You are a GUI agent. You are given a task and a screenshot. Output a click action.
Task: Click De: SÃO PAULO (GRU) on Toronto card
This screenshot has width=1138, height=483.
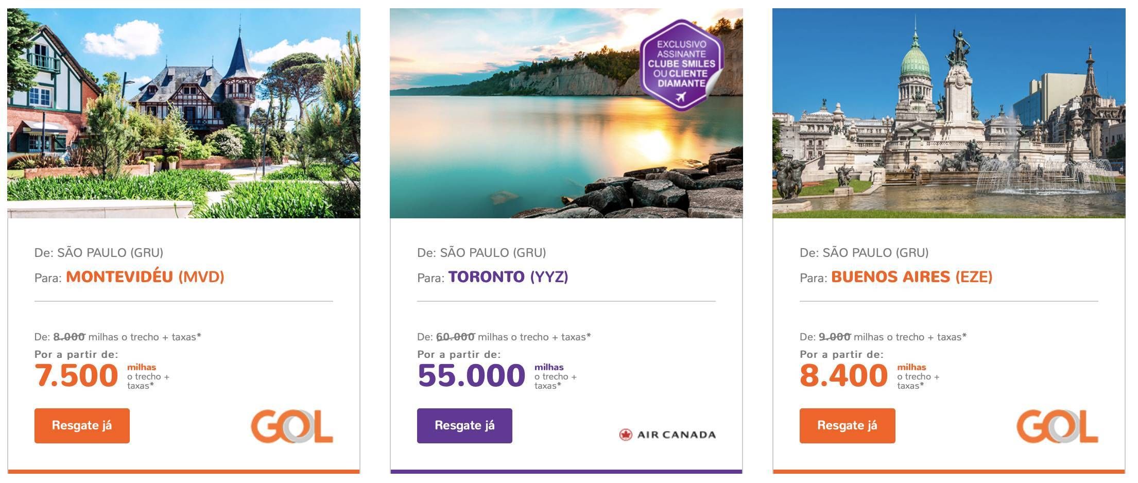click(x=481, y=253)
